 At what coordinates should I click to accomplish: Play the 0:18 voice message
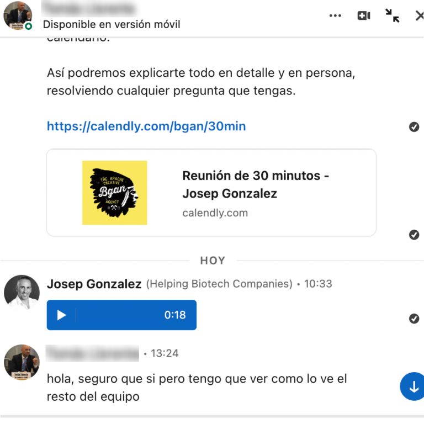click(62, 315)
